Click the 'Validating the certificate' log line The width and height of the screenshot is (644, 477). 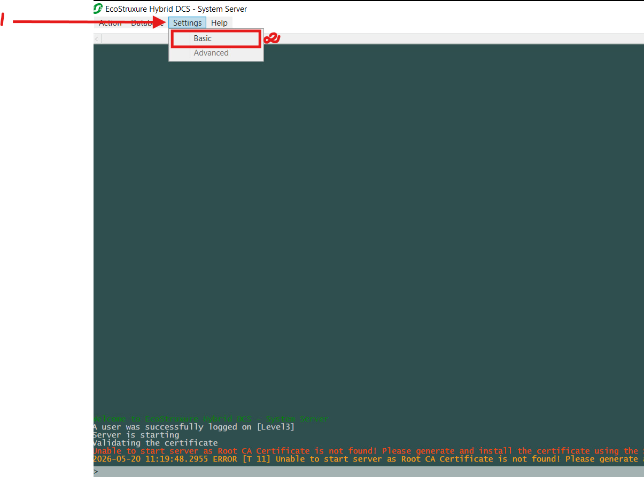pos(155,443)
